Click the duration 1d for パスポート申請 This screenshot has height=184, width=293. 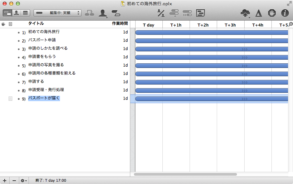(x=125, y=40)
